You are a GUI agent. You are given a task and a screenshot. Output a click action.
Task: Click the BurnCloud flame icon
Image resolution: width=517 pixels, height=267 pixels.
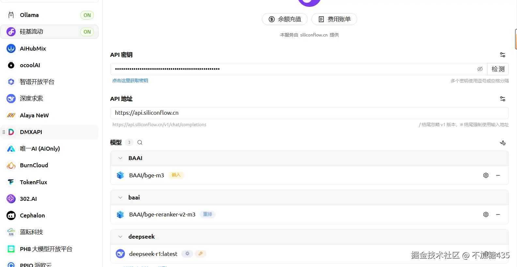point(11,165)
